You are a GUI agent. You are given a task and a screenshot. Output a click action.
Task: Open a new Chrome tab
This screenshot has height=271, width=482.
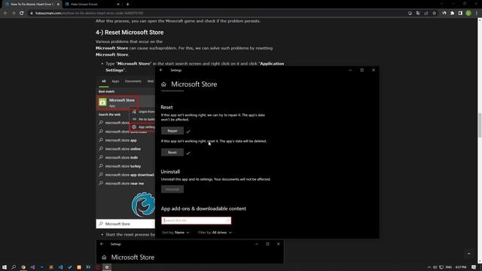127,5
